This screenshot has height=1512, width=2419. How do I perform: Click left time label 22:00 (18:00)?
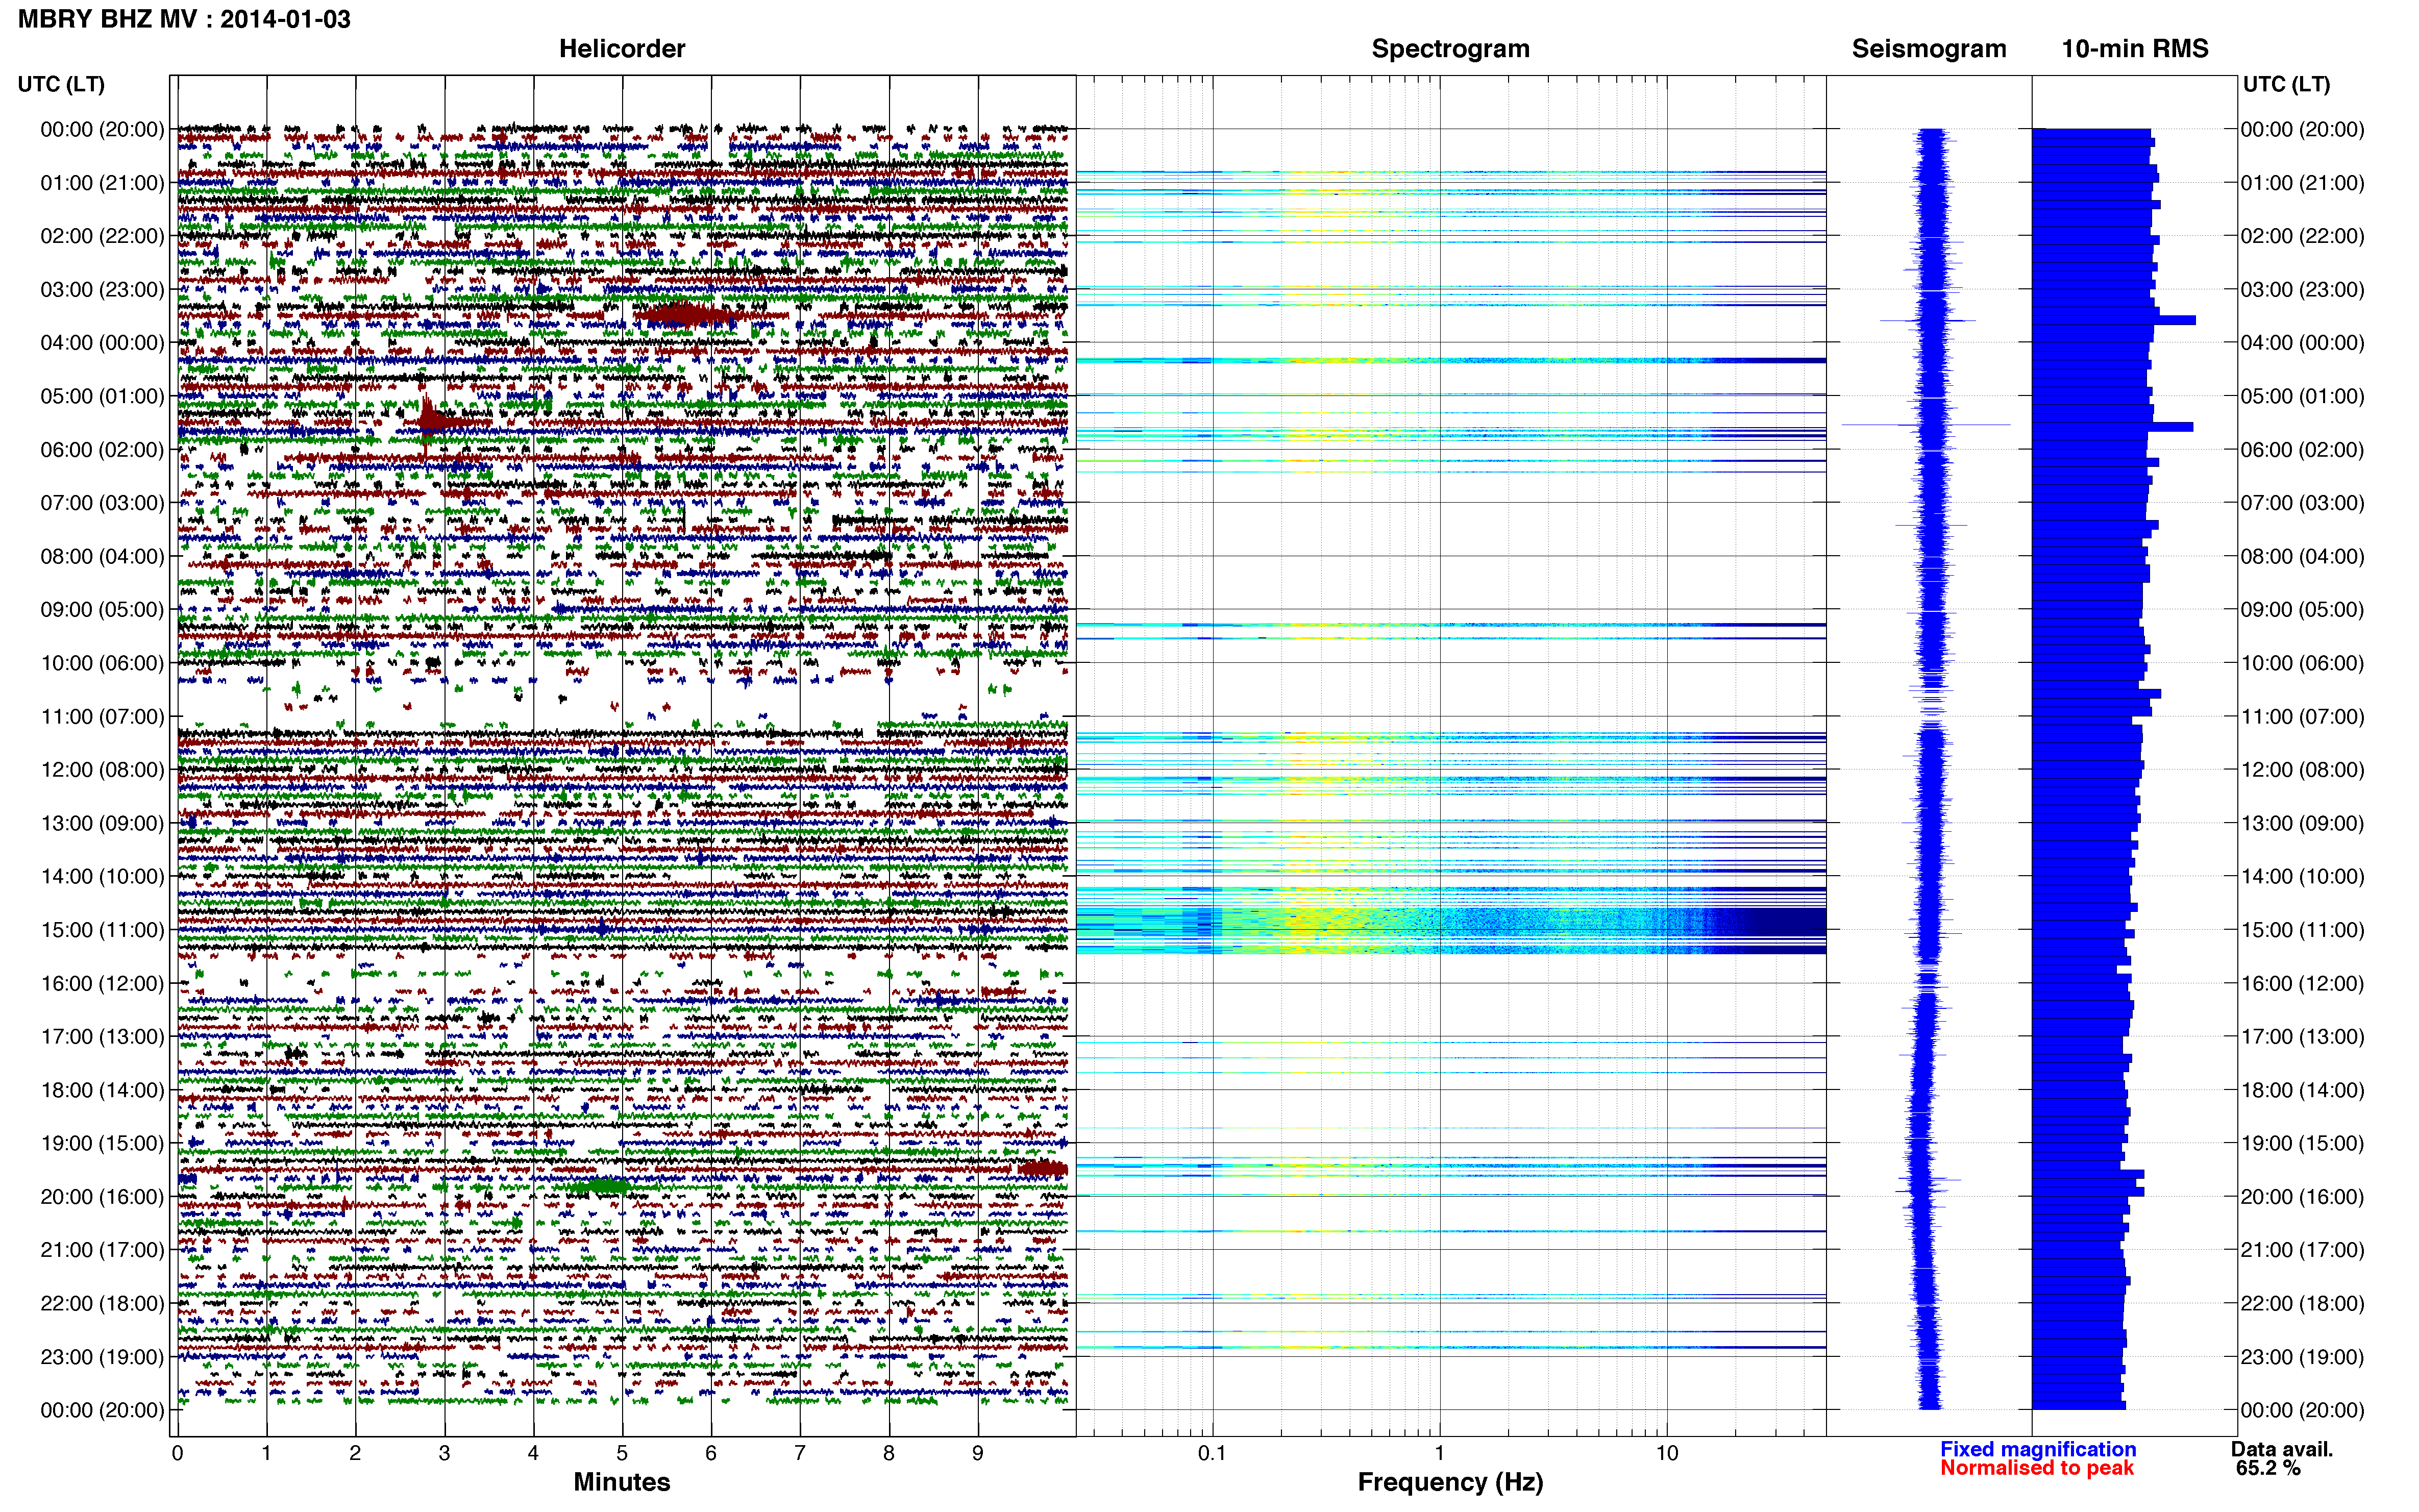(x=102, y=1303)
